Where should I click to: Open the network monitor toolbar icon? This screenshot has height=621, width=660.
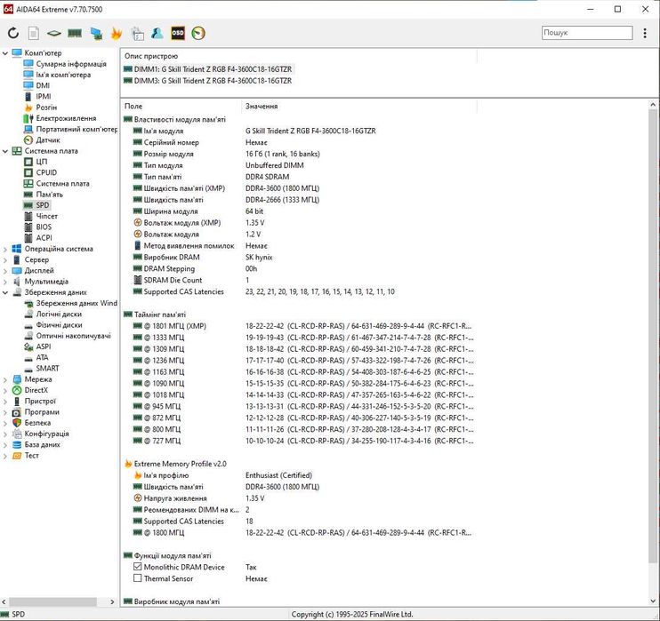96,33
